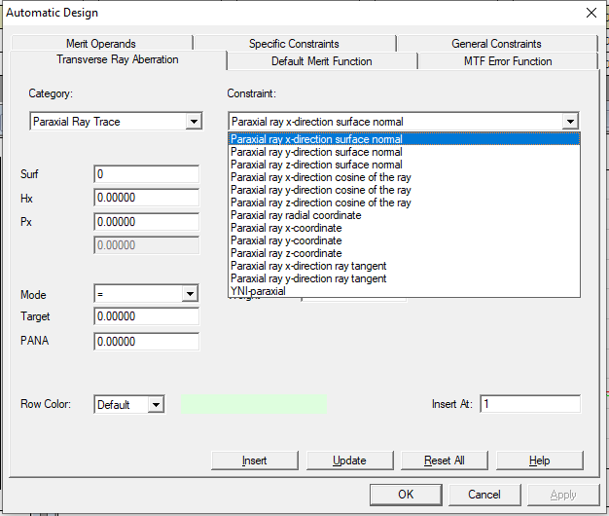Screen dimensions: 609x516
Task: Click the PANA value field
Action: (x=147, y=342)
